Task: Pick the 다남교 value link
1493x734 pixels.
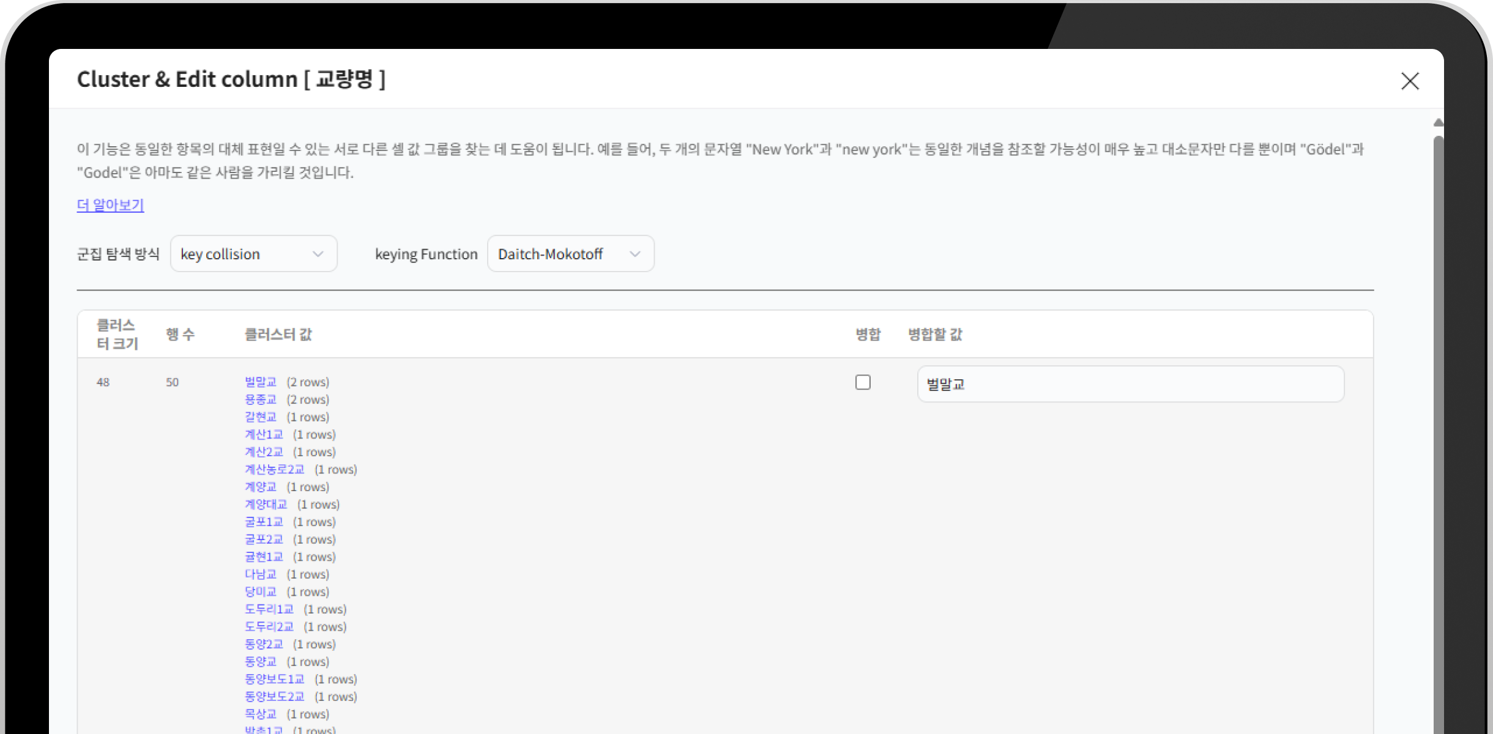Action: [261, 574]
